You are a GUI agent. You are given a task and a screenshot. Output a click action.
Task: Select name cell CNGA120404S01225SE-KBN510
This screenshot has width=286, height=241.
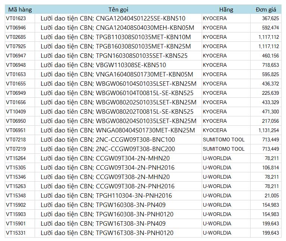click(x=118, y=18)
